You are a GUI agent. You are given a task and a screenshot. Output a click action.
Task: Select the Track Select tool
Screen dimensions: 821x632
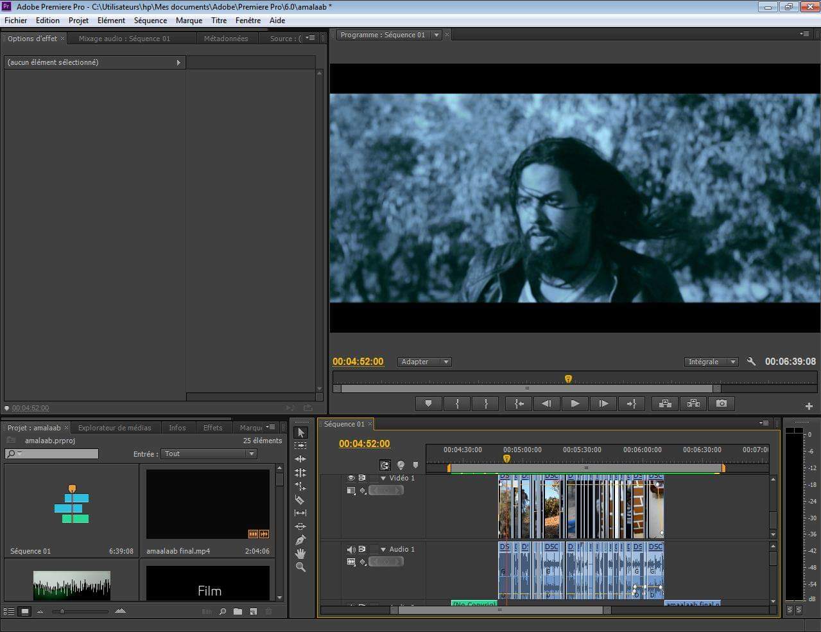300,446
